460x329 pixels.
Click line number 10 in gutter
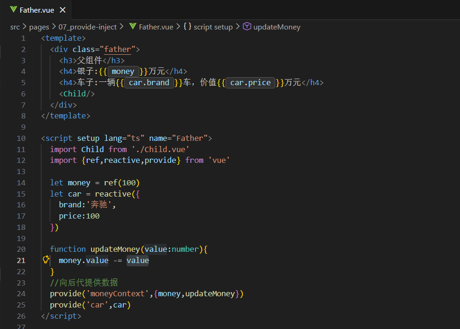click(21, 139)
